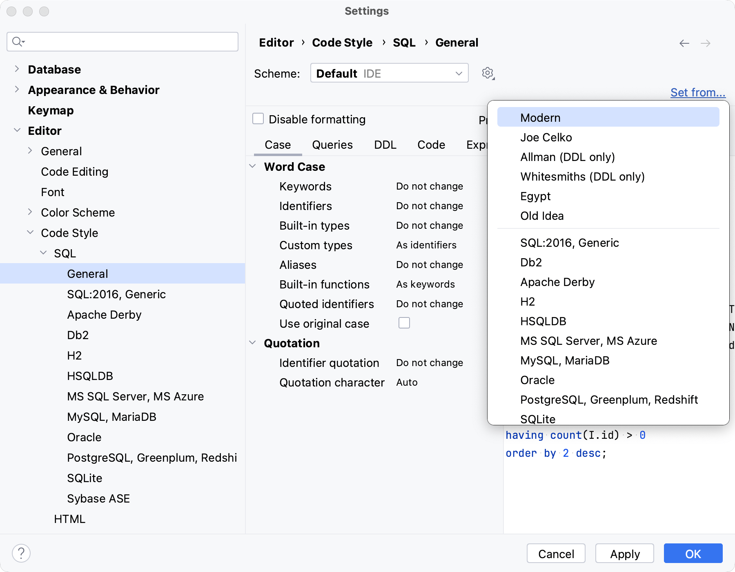Choose Joe Celko from the popup list
The height and width of the screenshot is (572, 735).
coord(546,138)
